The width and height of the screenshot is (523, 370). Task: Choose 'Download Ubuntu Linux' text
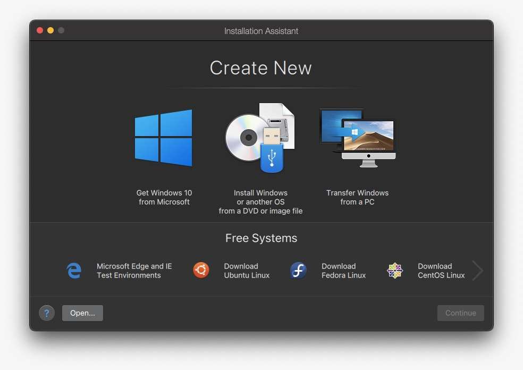point(247,271)
